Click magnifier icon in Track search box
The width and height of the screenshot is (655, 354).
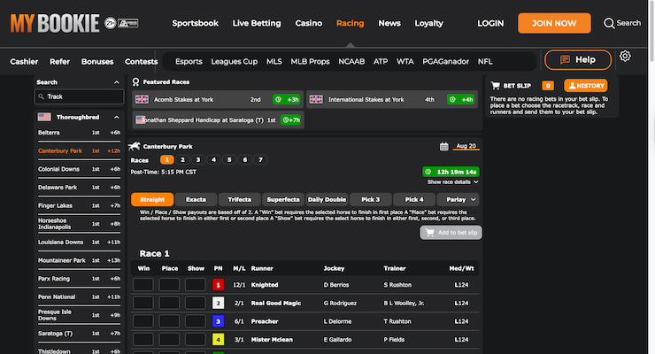tap(41, 96)
